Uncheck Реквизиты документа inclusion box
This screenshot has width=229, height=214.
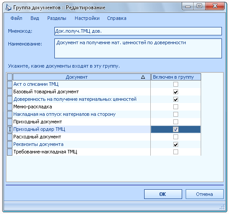tap(176, 145)
